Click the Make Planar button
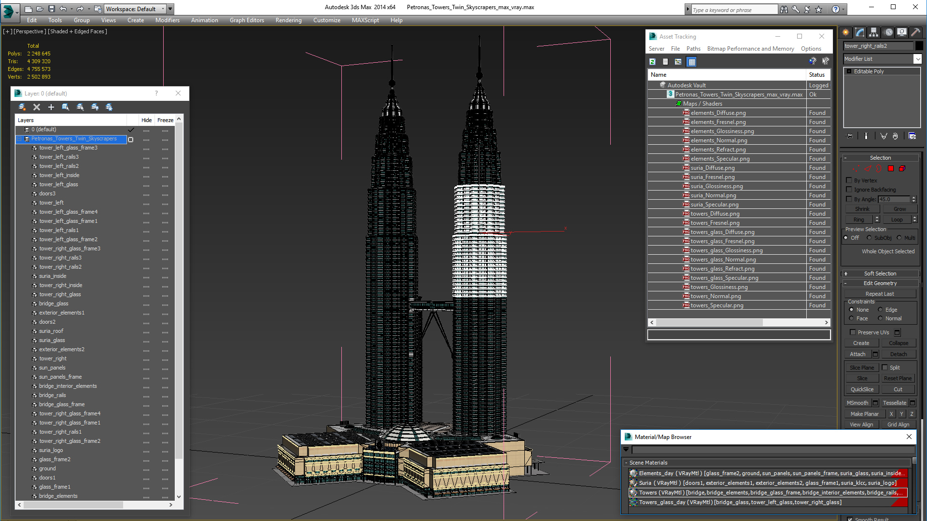 coord(865,414)
